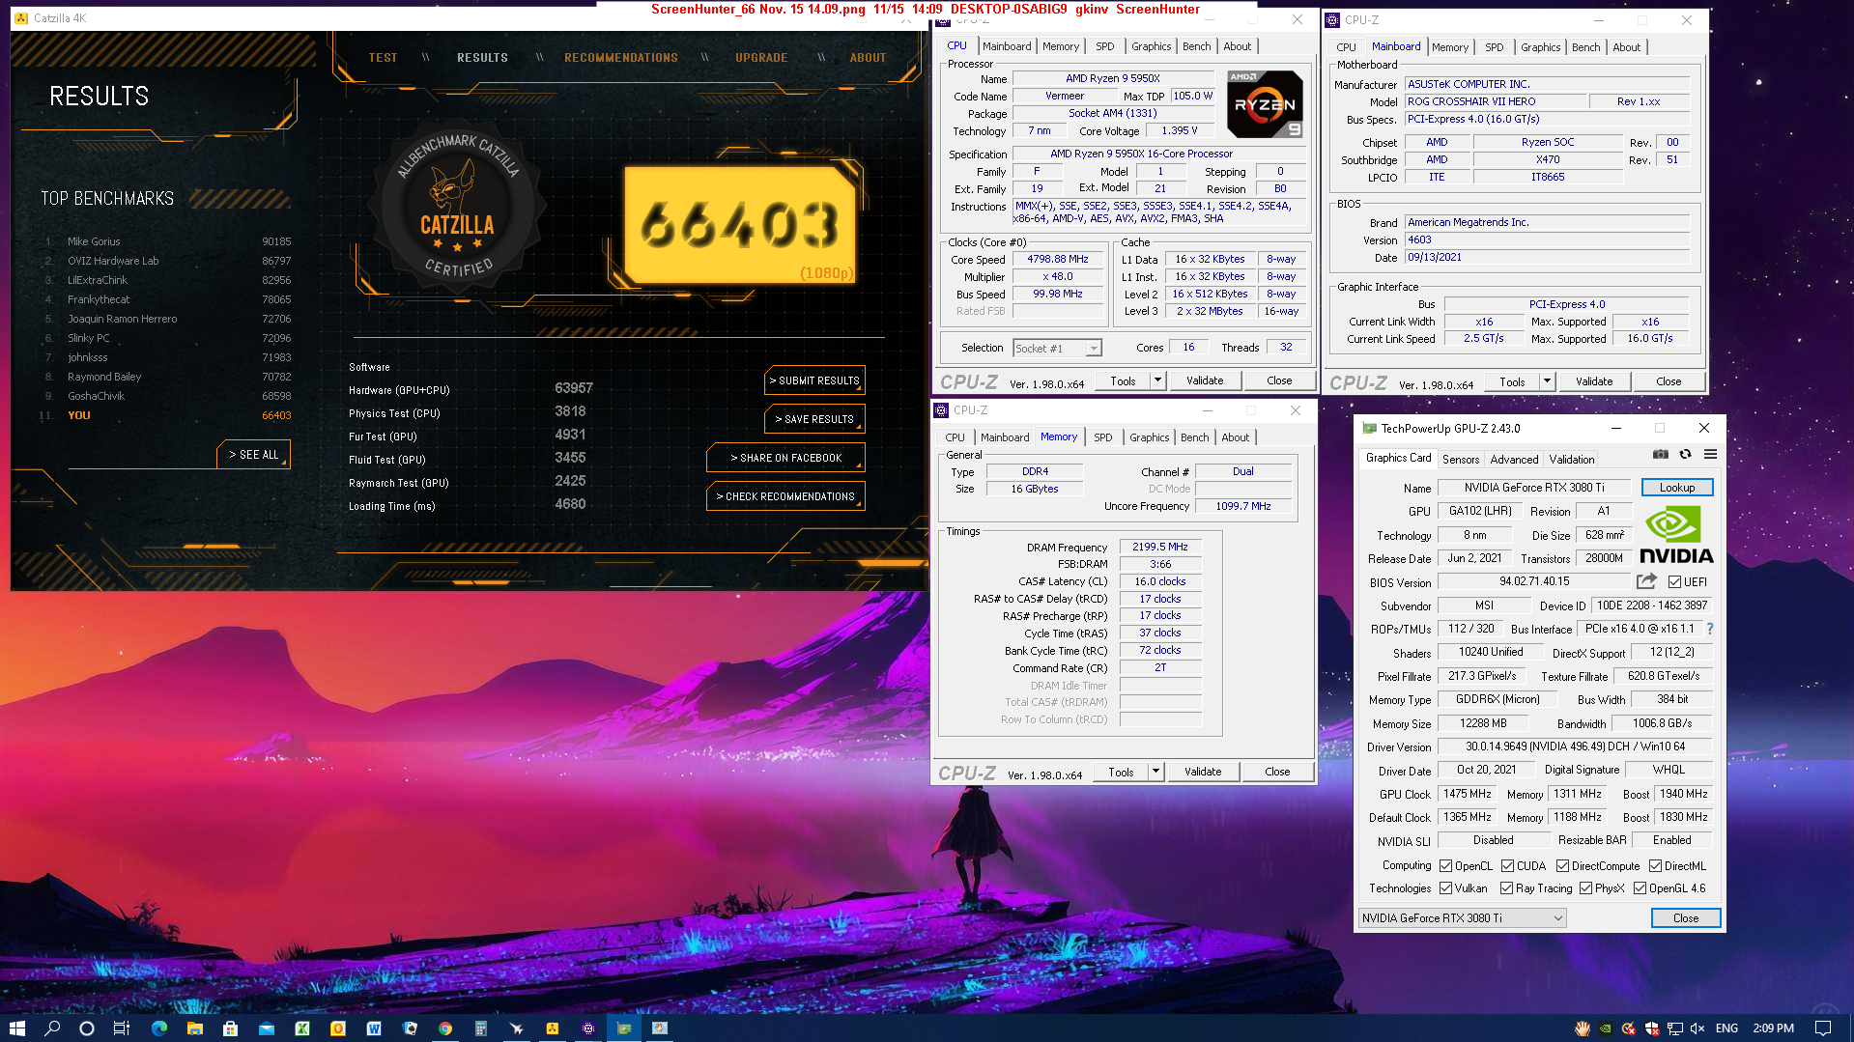Open the GPU-Z hamburger menu
The height and width of the screenshot is (1042, 1854).
click(x=1710, y=455)
